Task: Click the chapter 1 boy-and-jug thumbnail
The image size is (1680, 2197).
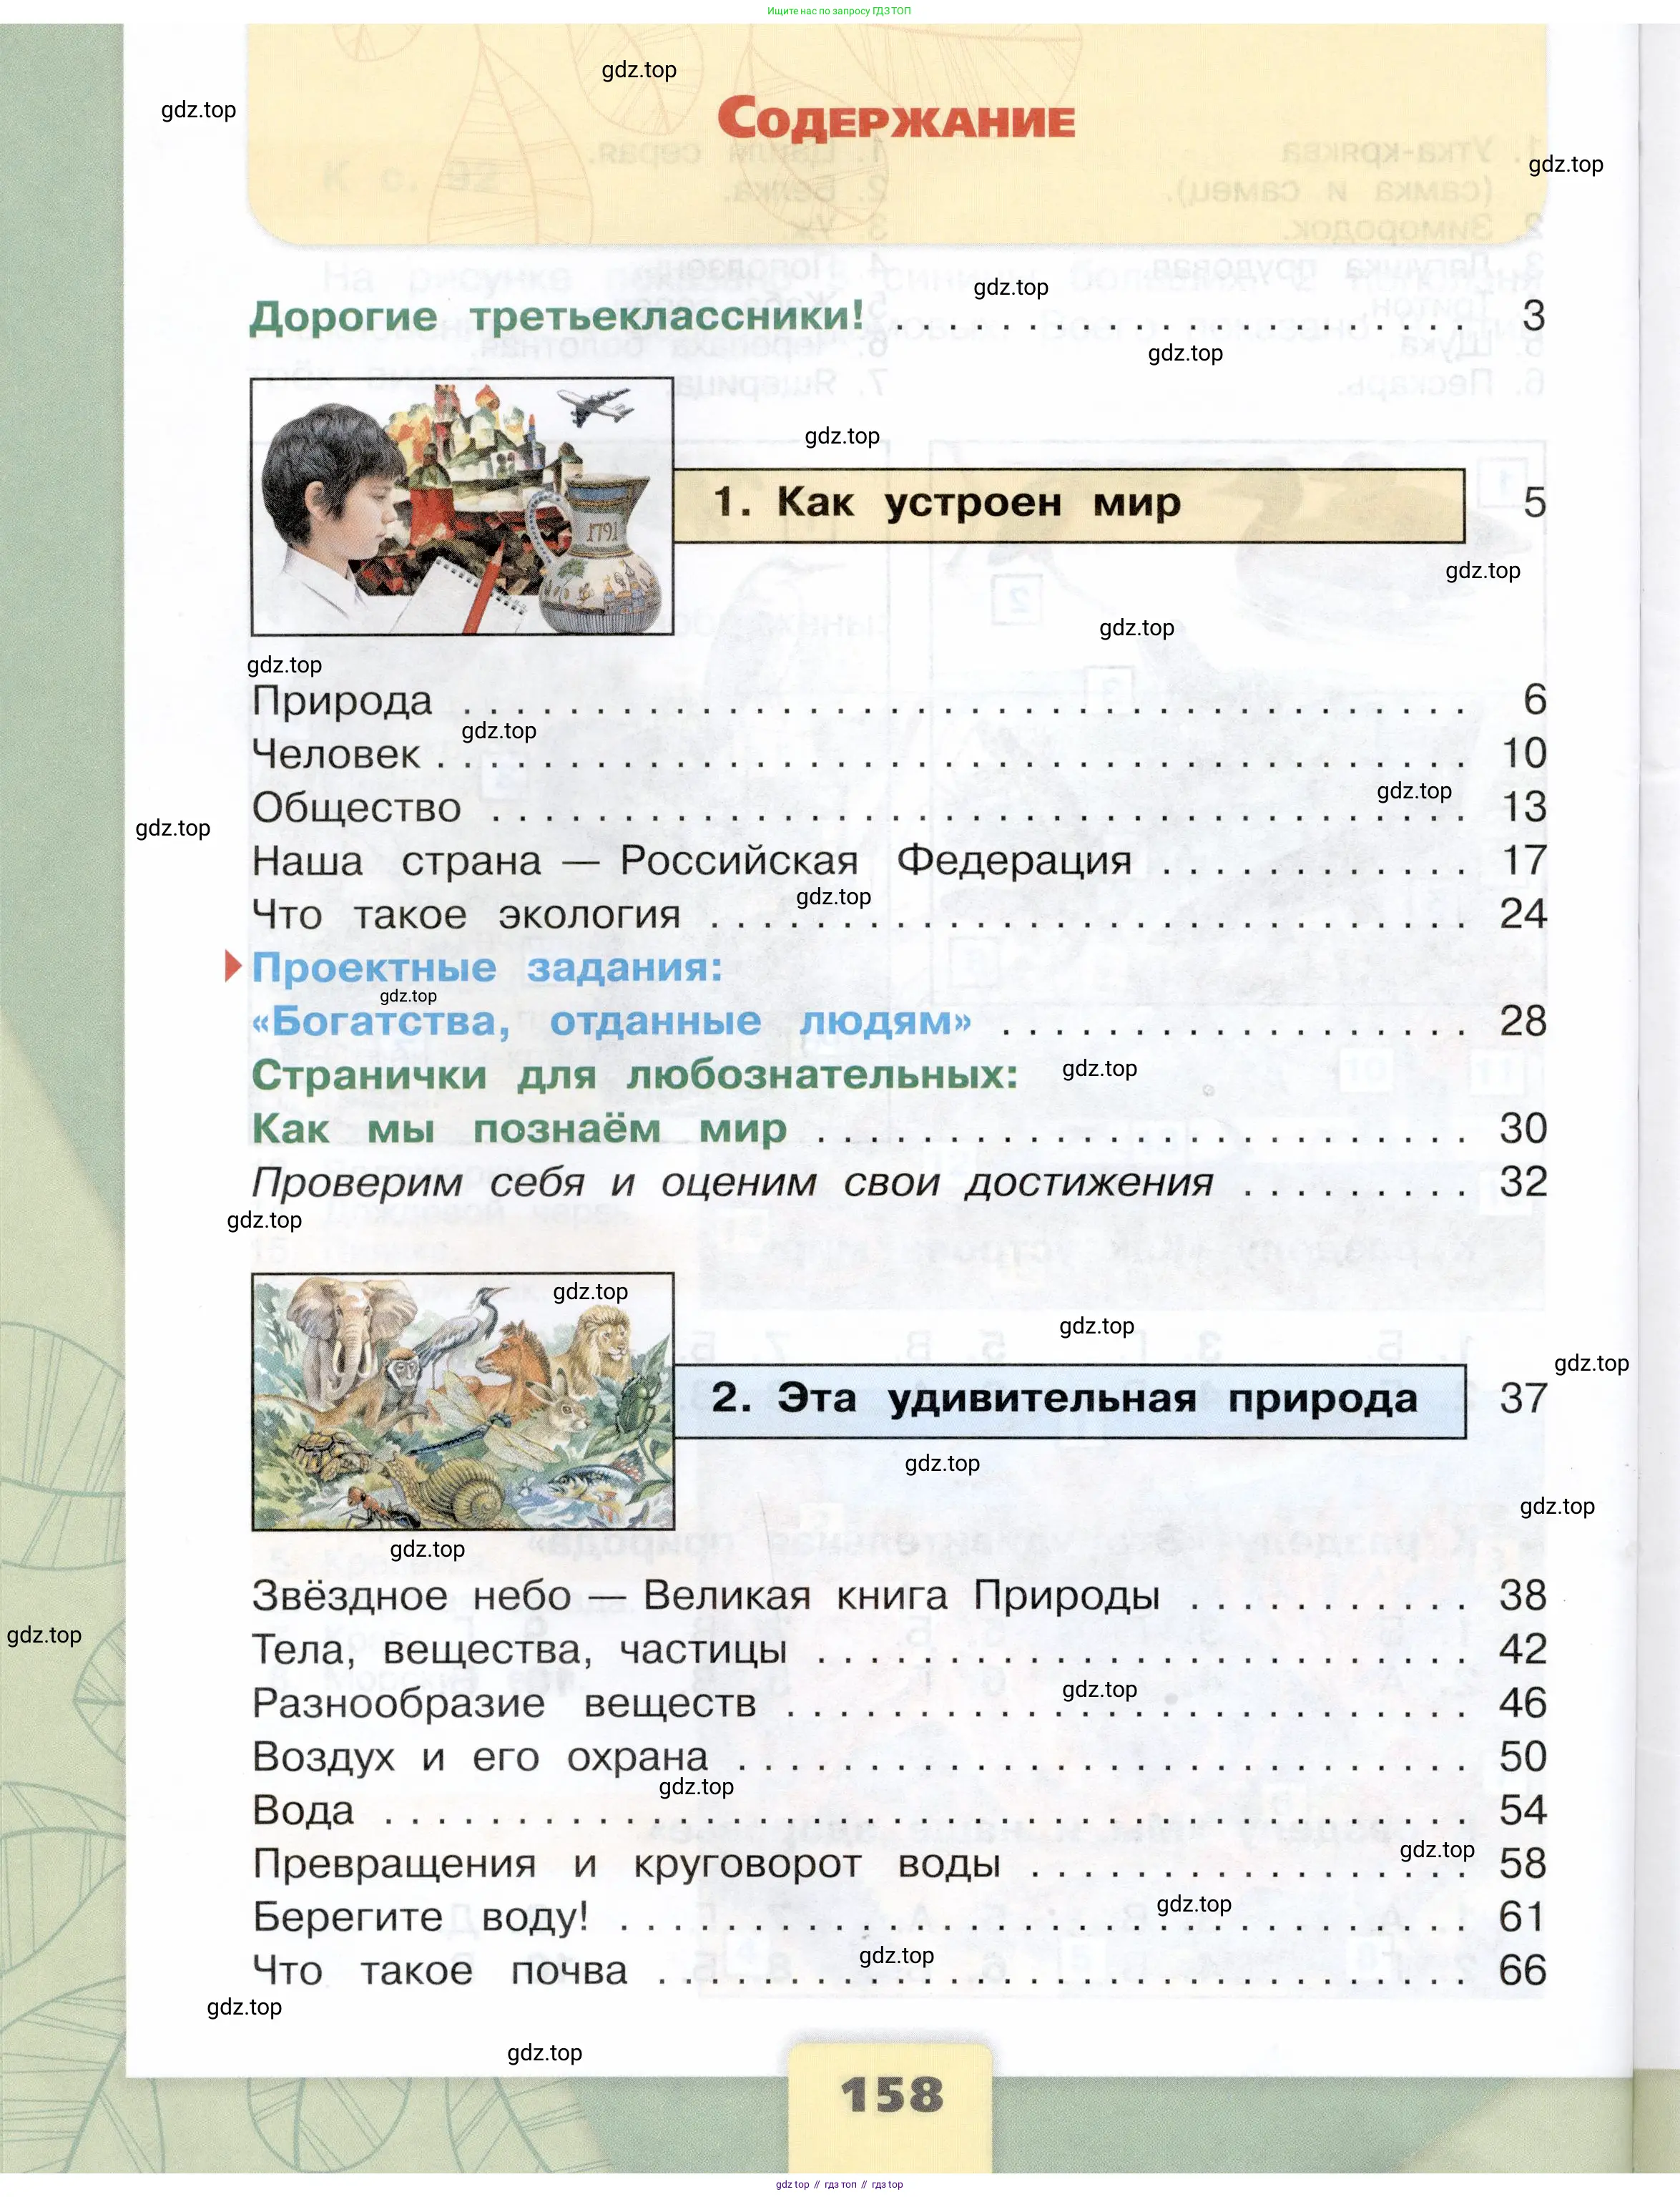Action: 462,507
